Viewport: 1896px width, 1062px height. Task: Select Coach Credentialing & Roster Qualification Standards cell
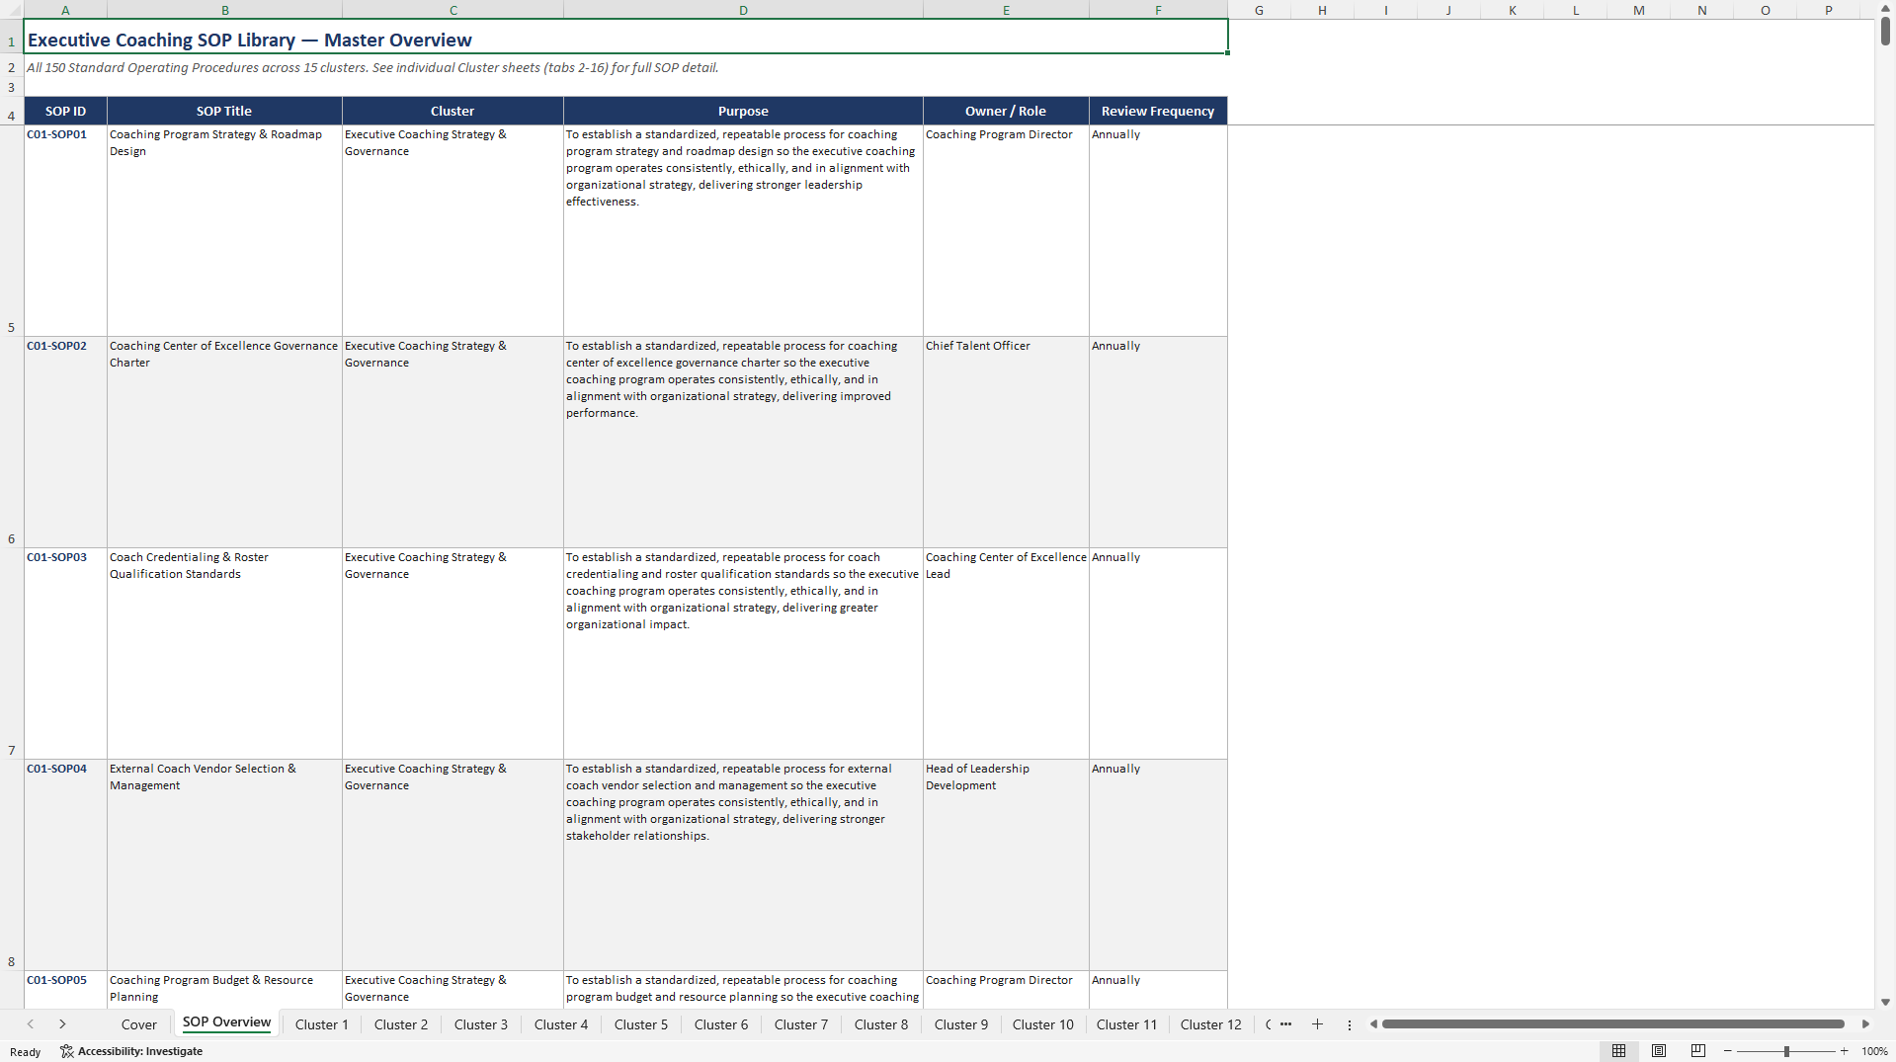(224, 653)
